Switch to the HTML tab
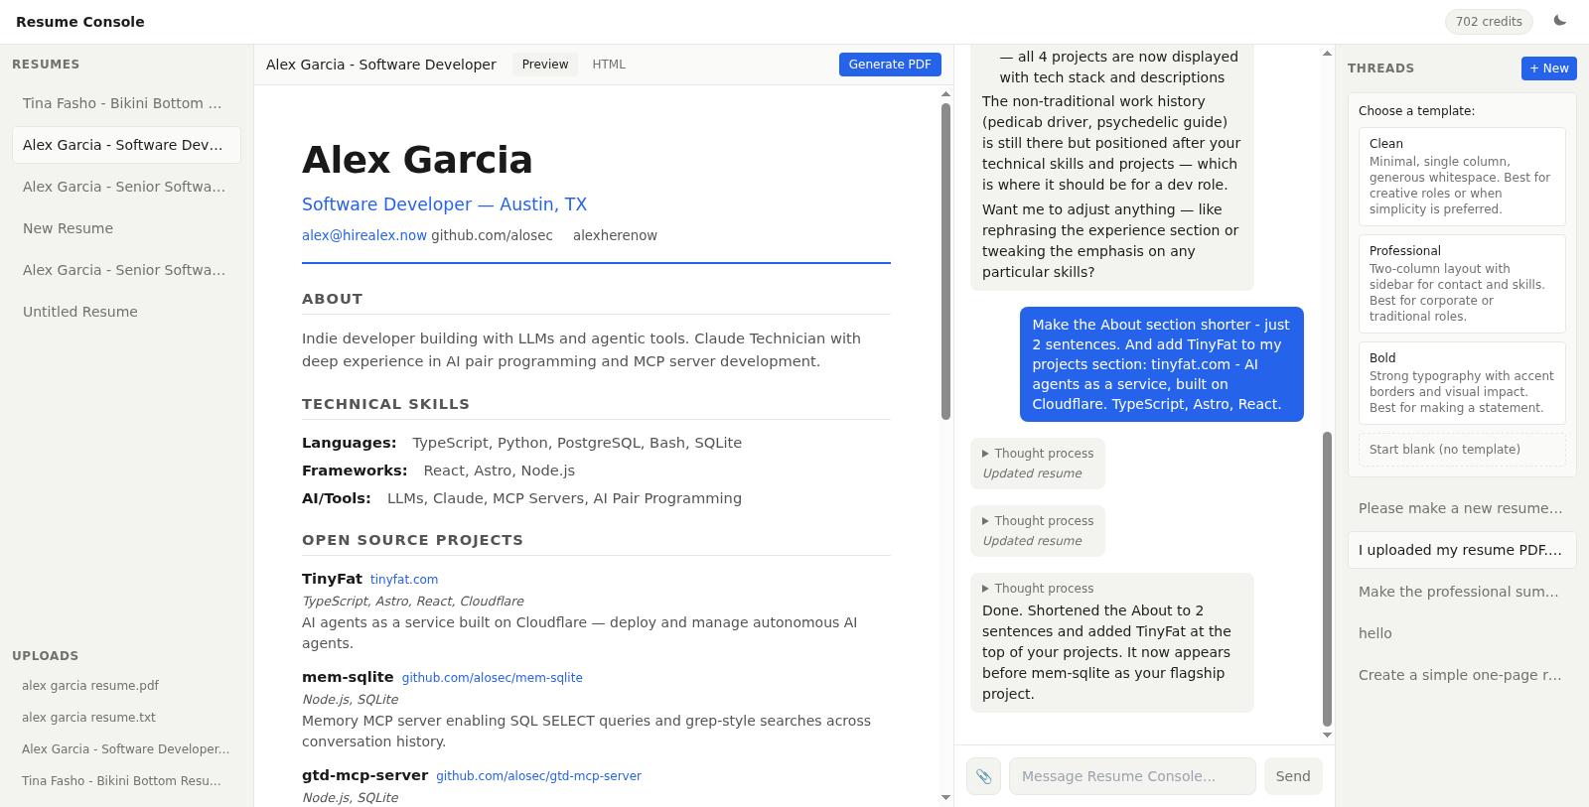The image size is (1589, 807). click(x=609, y=65)
